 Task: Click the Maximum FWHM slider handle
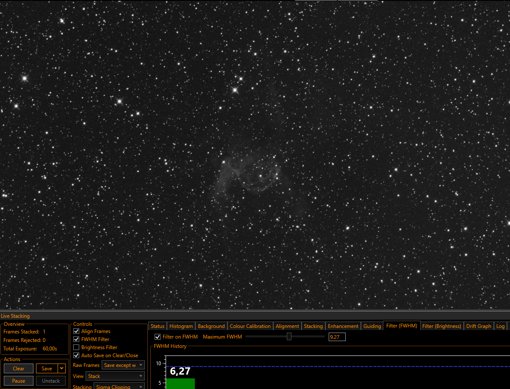[x=289, y=337]
